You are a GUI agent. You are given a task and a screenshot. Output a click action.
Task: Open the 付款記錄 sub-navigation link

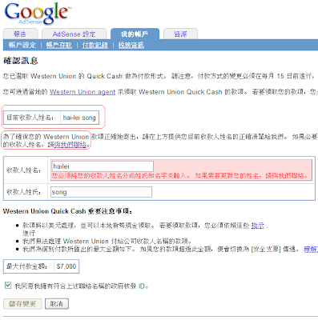pyautogui.click(x=95, y=45)
